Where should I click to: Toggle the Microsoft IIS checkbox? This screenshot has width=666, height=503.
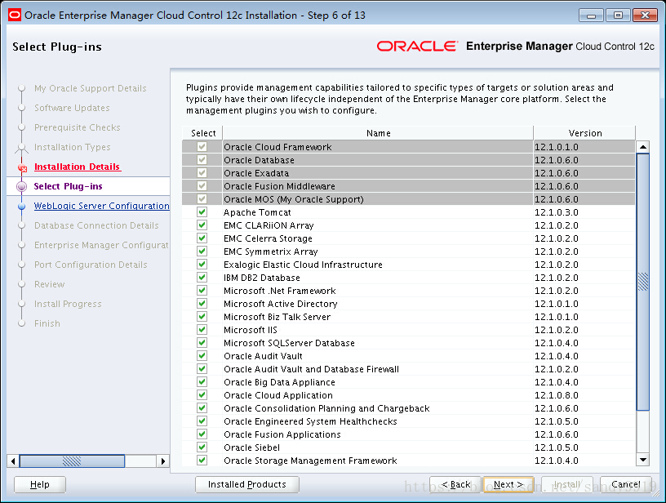[202, 330]
